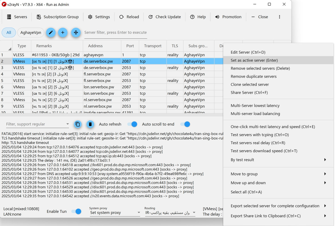Select the All subscription filter chip

click(9, 32)
